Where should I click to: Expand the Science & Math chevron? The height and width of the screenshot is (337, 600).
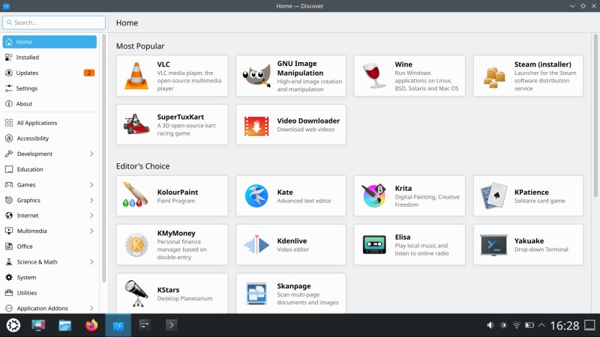(x=91, y=261)
